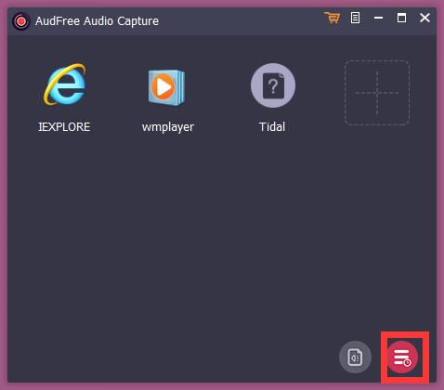Image resolution: width=444 pixels, height=390 pixels.
Task: Select the Tidal question-mark program icon
Action: click(x=273, y=85)
